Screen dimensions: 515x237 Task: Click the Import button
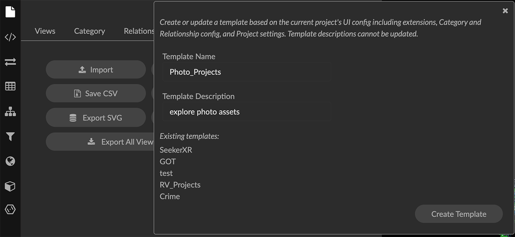[x=96, y=69]
